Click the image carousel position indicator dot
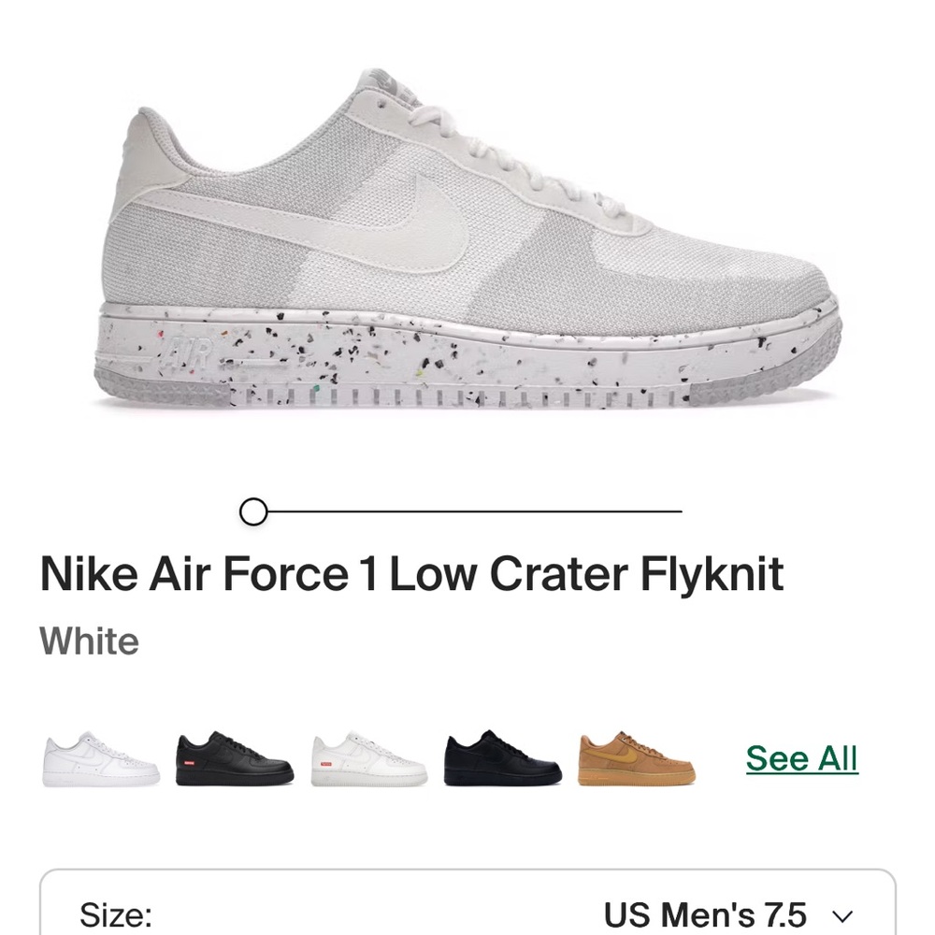 point(252,511)
